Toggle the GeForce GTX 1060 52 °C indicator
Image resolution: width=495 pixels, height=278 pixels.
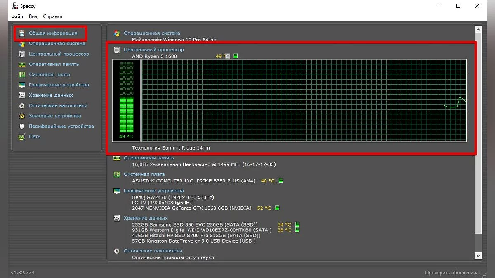click(x=277, y=208)
